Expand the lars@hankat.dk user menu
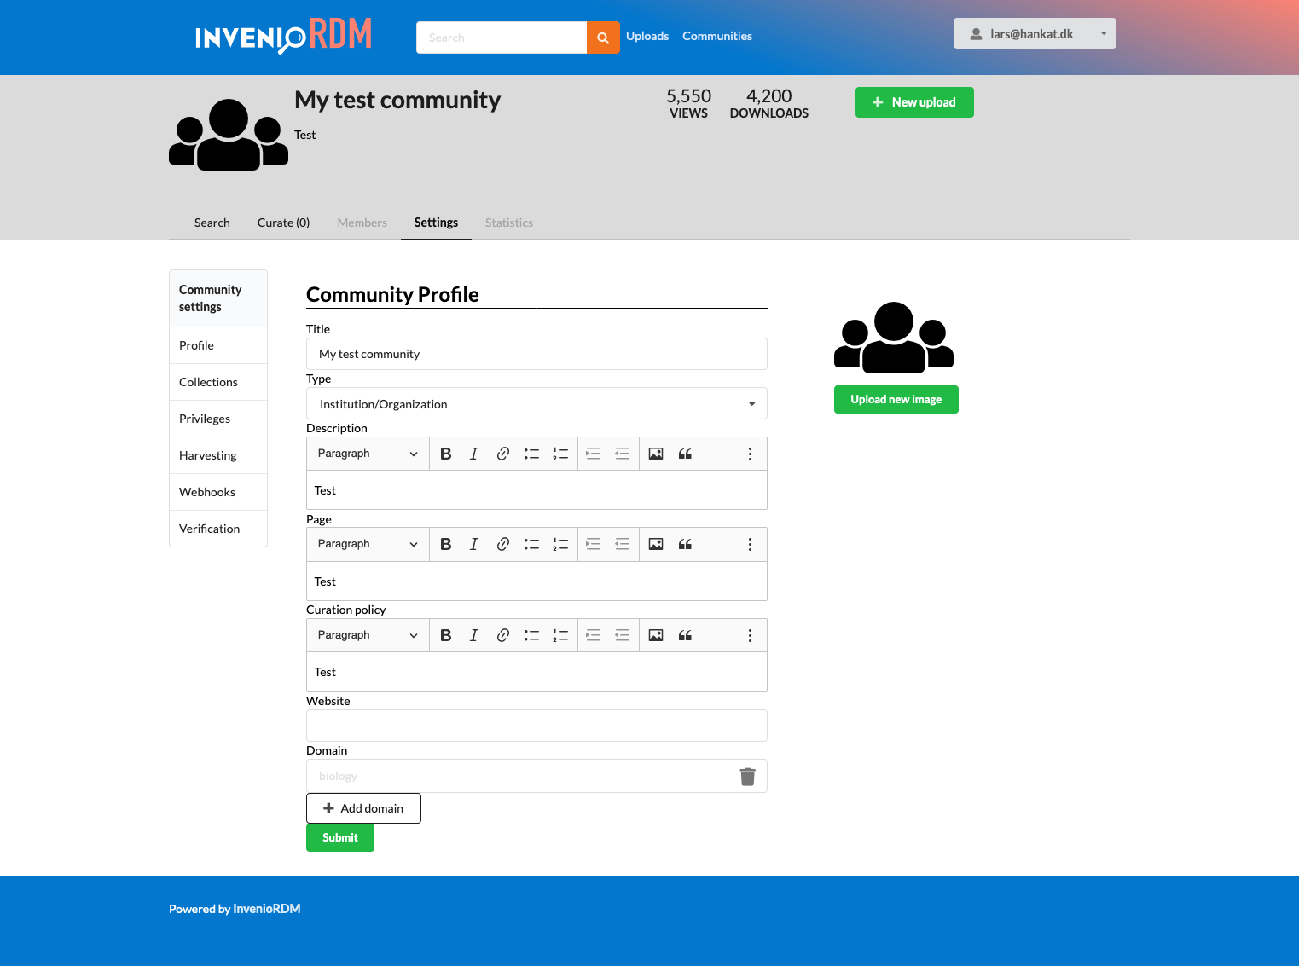 click(1034, 34)
